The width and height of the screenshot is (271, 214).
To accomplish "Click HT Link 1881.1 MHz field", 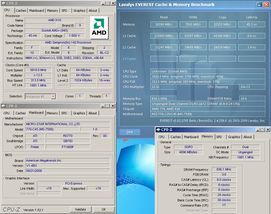I will (38, 85).
